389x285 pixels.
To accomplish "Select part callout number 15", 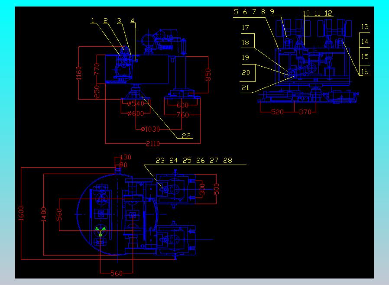I will click(365, 57).
